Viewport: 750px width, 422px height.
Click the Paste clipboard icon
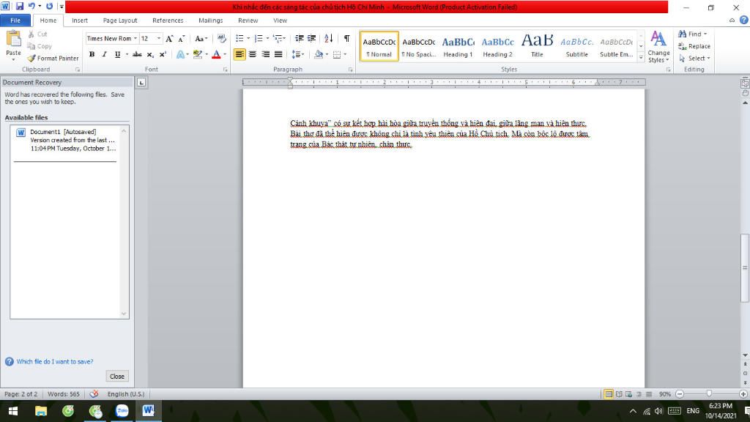coord(13,40)
